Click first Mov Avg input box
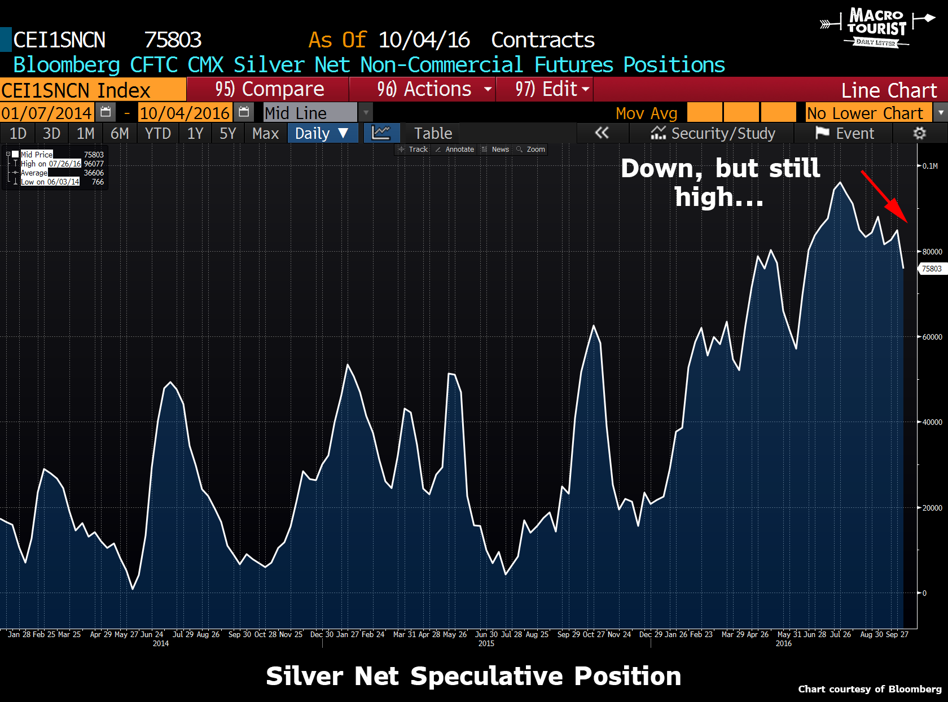Screen dimensions: 948x702 point(704,112)
